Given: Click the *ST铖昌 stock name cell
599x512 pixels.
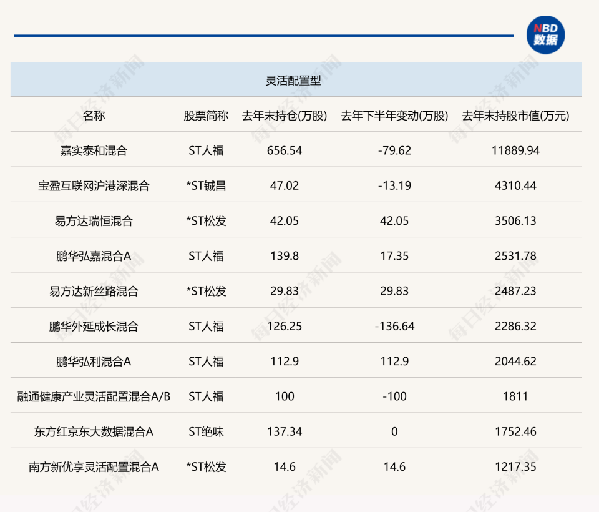Looking at the screenshot, I should tap(206, 186).
